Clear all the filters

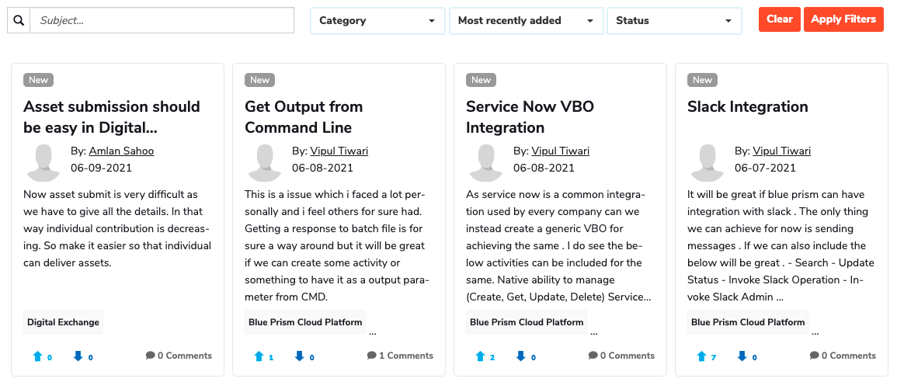click(x=779, y=19)
